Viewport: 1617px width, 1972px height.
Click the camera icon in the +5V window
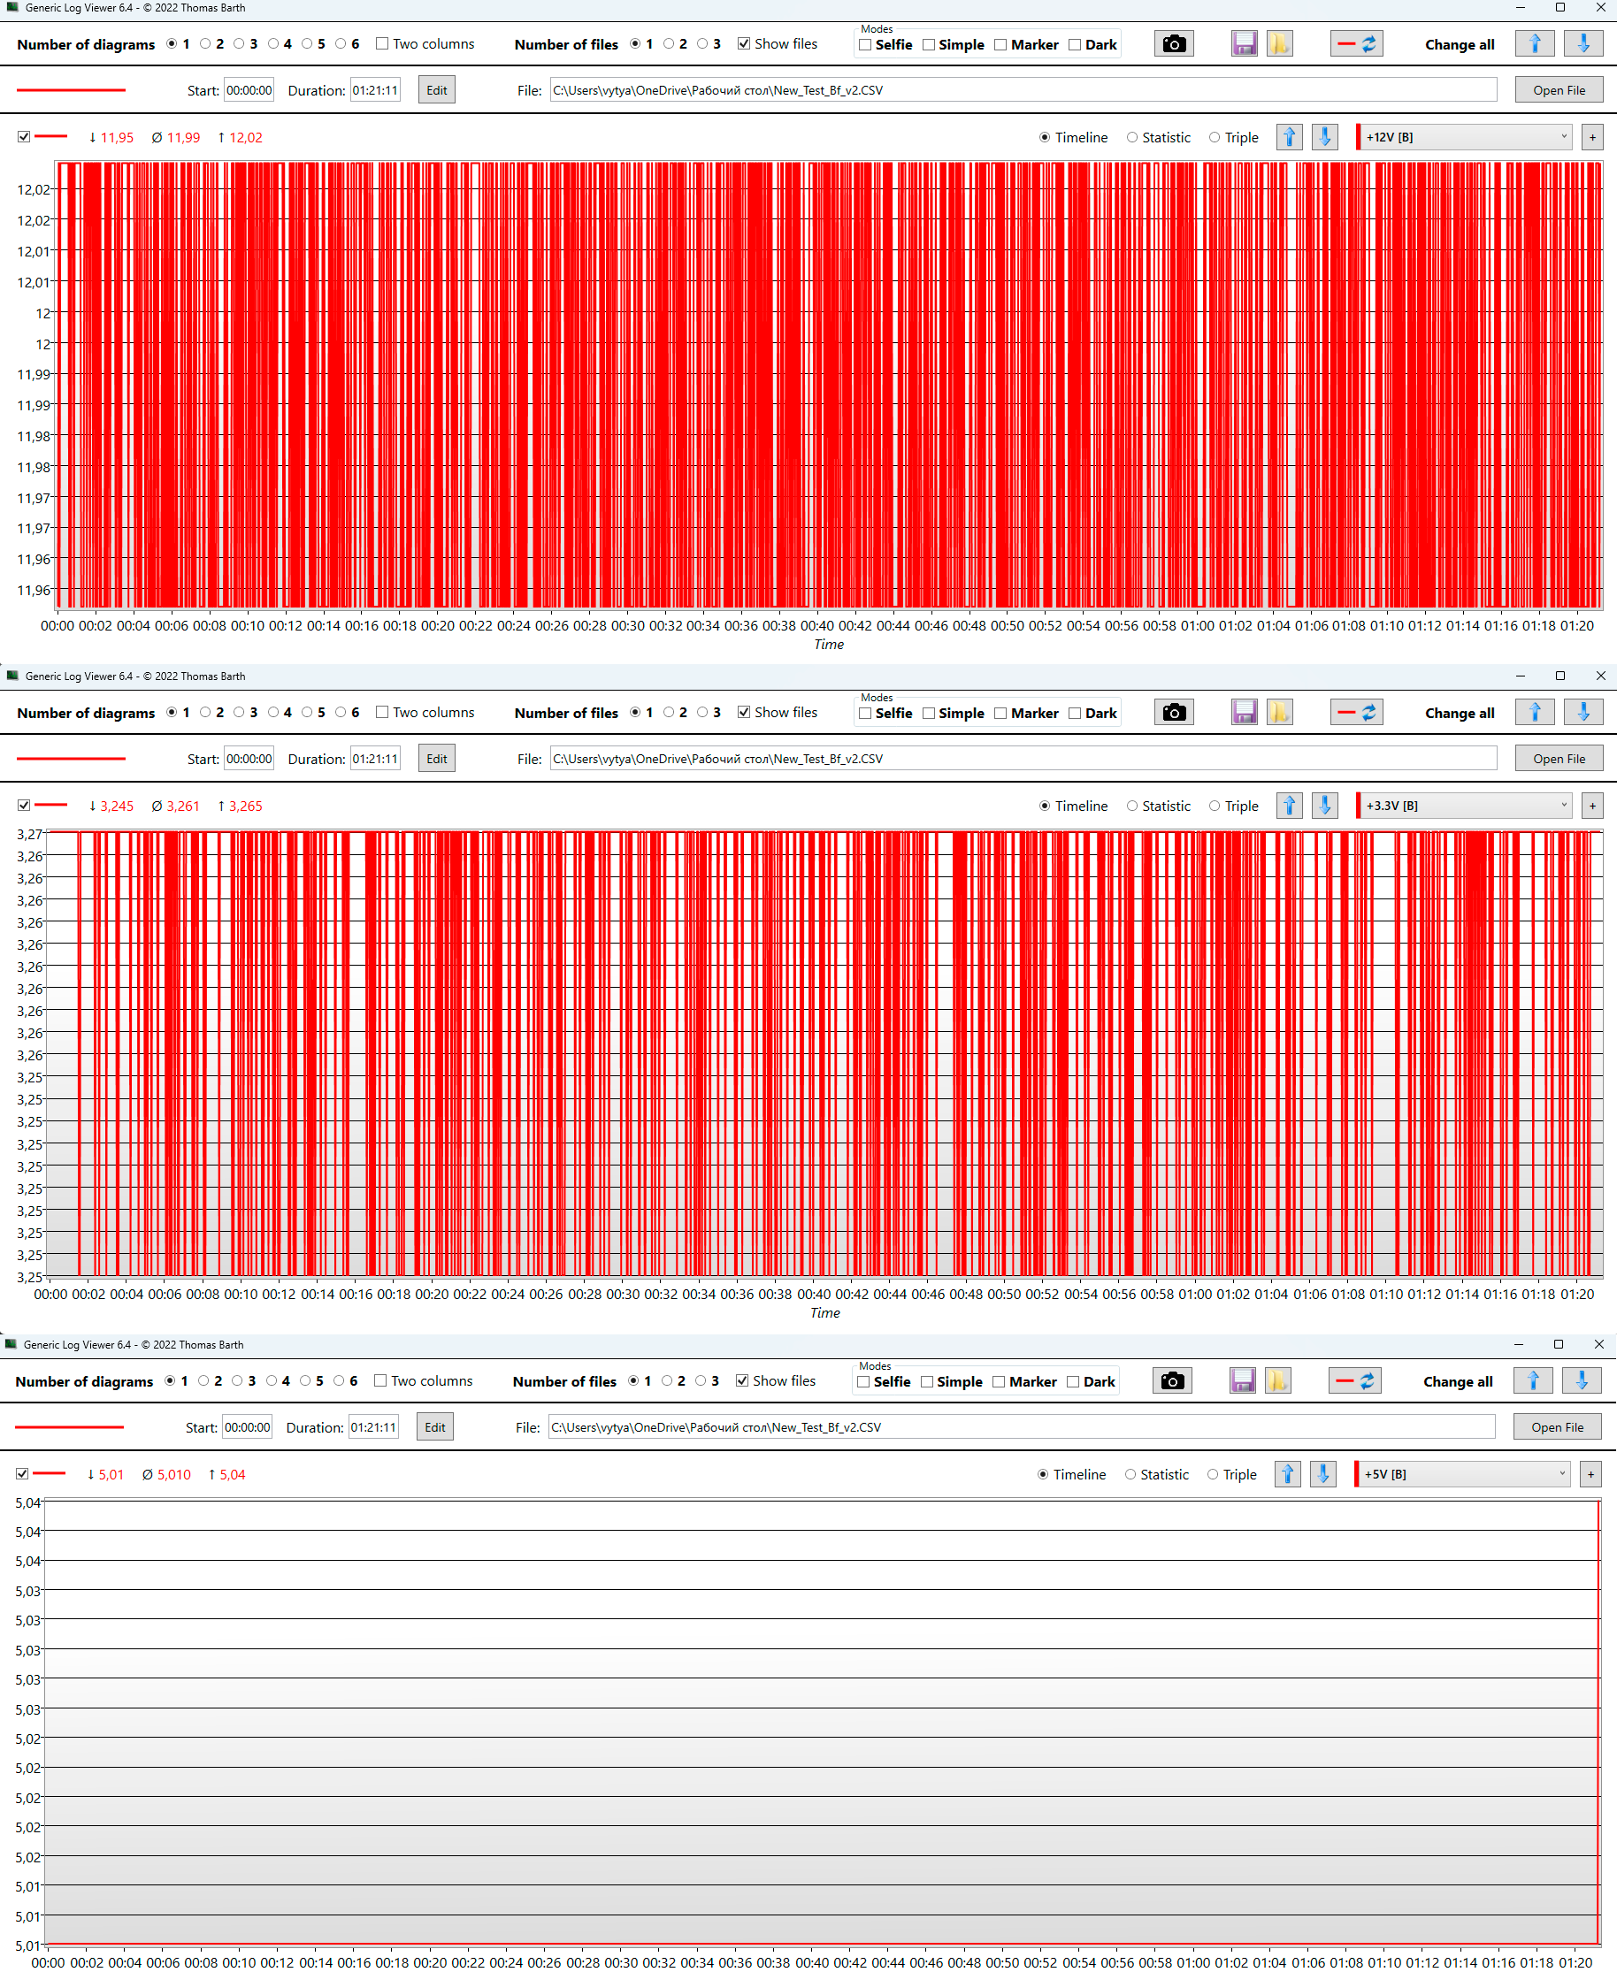coord(1172,1380)
